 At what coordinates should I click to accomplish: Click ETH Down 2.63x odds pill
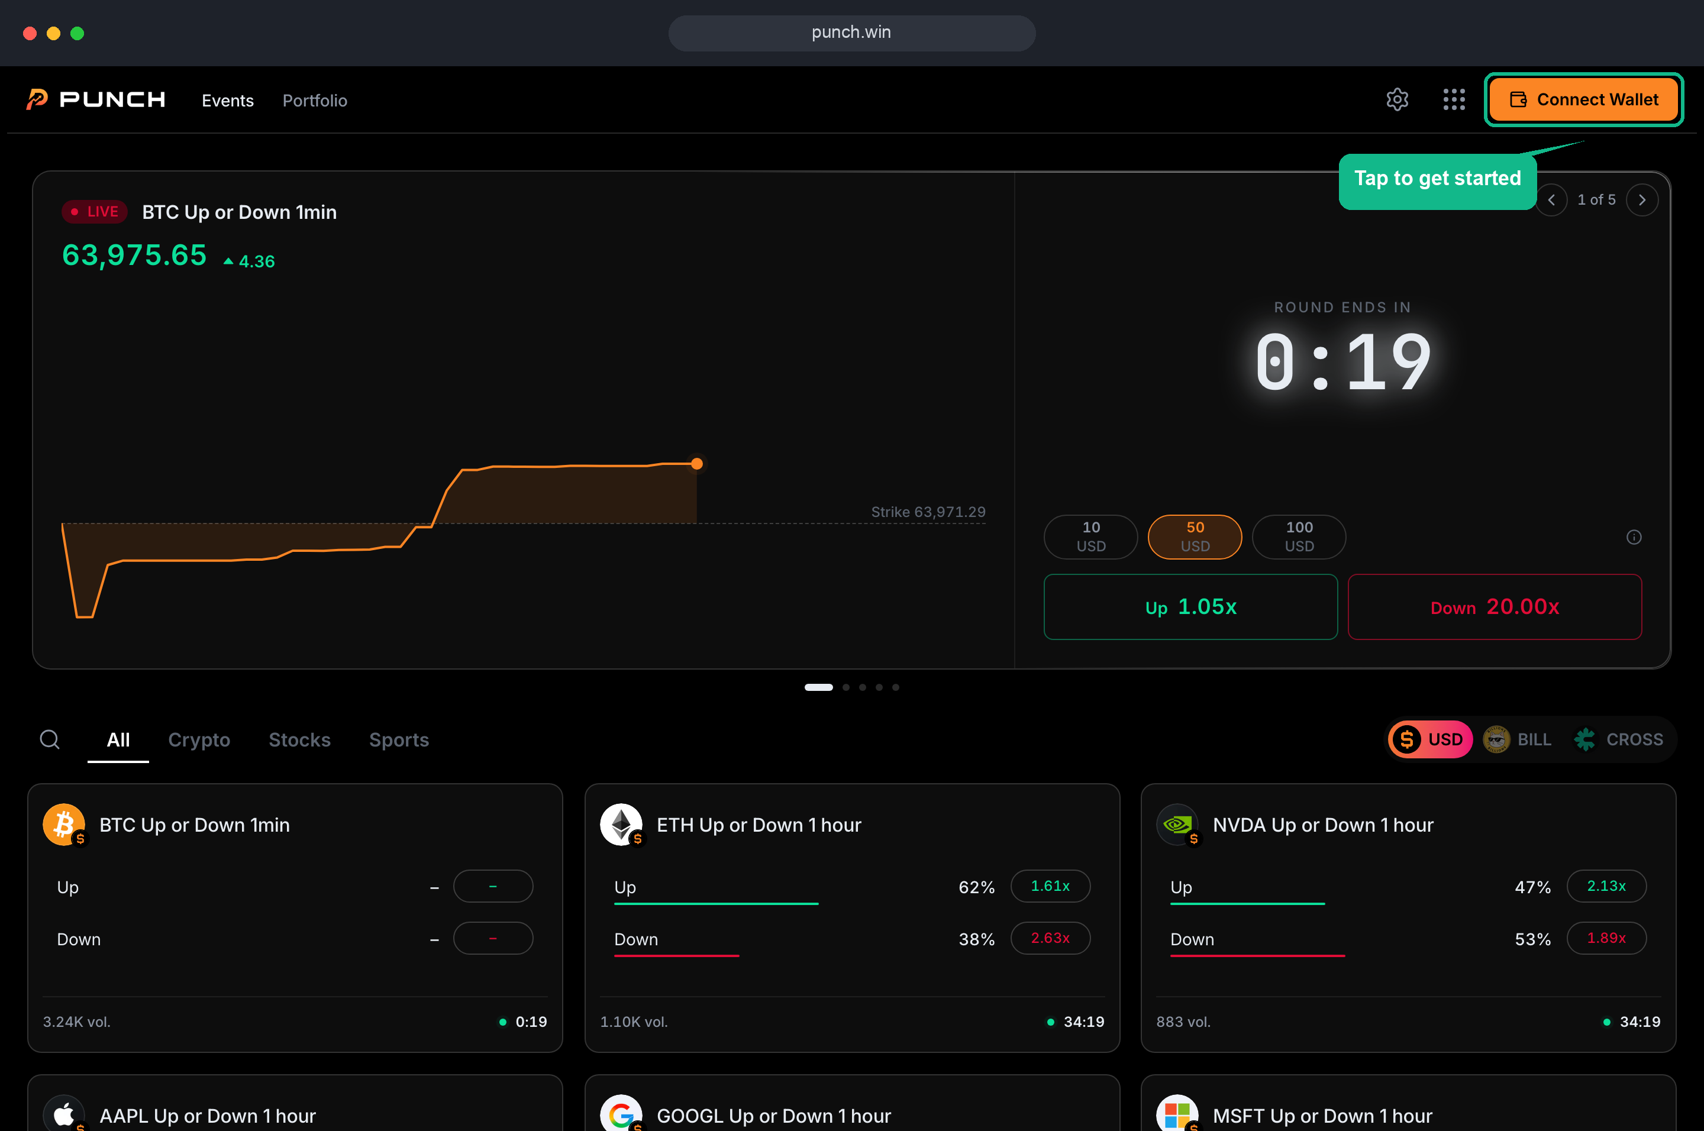[1050, 938]
